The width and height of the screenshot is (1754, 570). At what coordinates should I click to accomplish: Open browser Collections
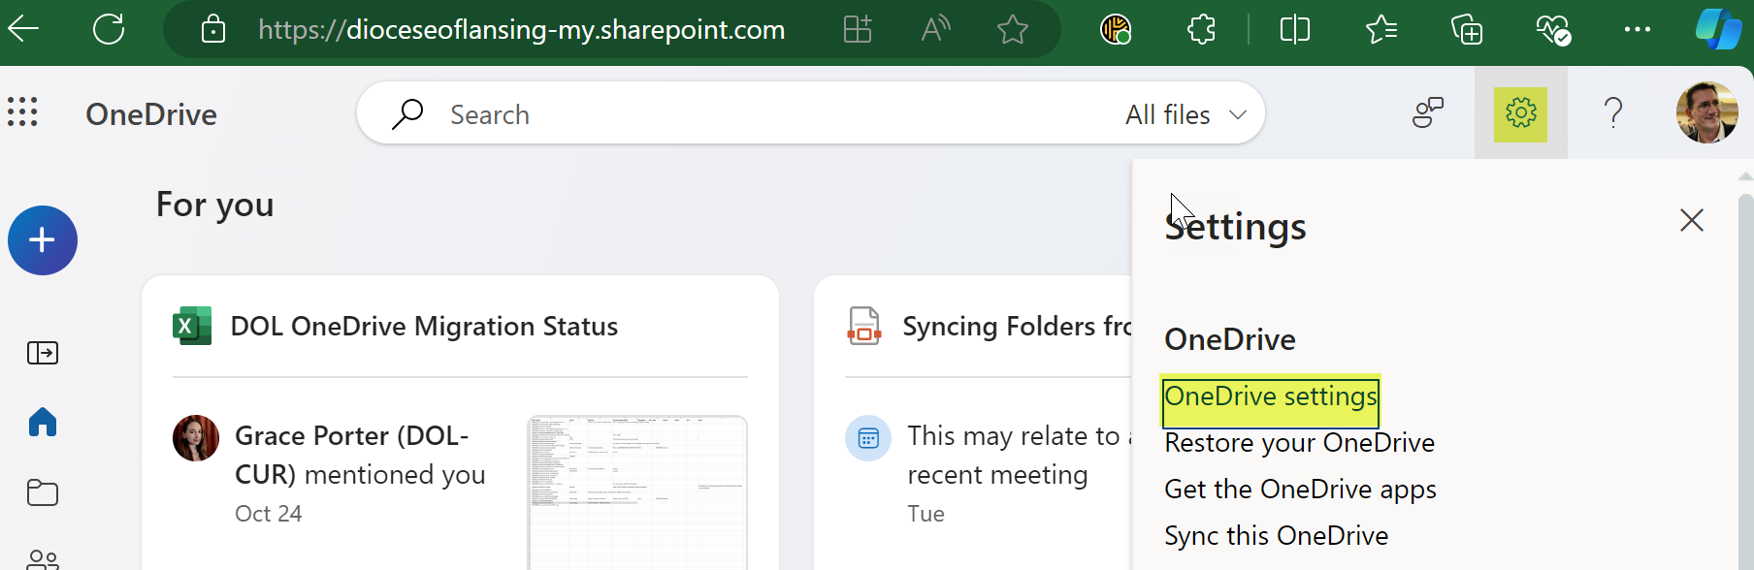click(1467, 30)
